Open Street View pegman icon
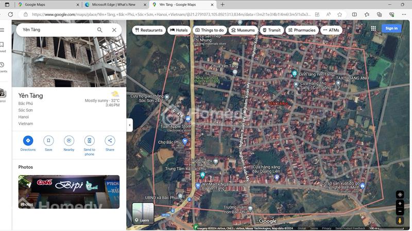 point(400,221)
